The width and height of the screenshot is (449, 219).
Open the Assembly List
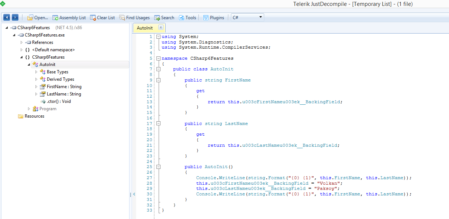69,17
